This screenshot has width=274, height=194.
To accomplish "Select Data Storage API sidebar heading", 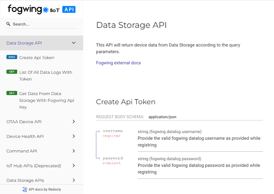I will 24,43.
